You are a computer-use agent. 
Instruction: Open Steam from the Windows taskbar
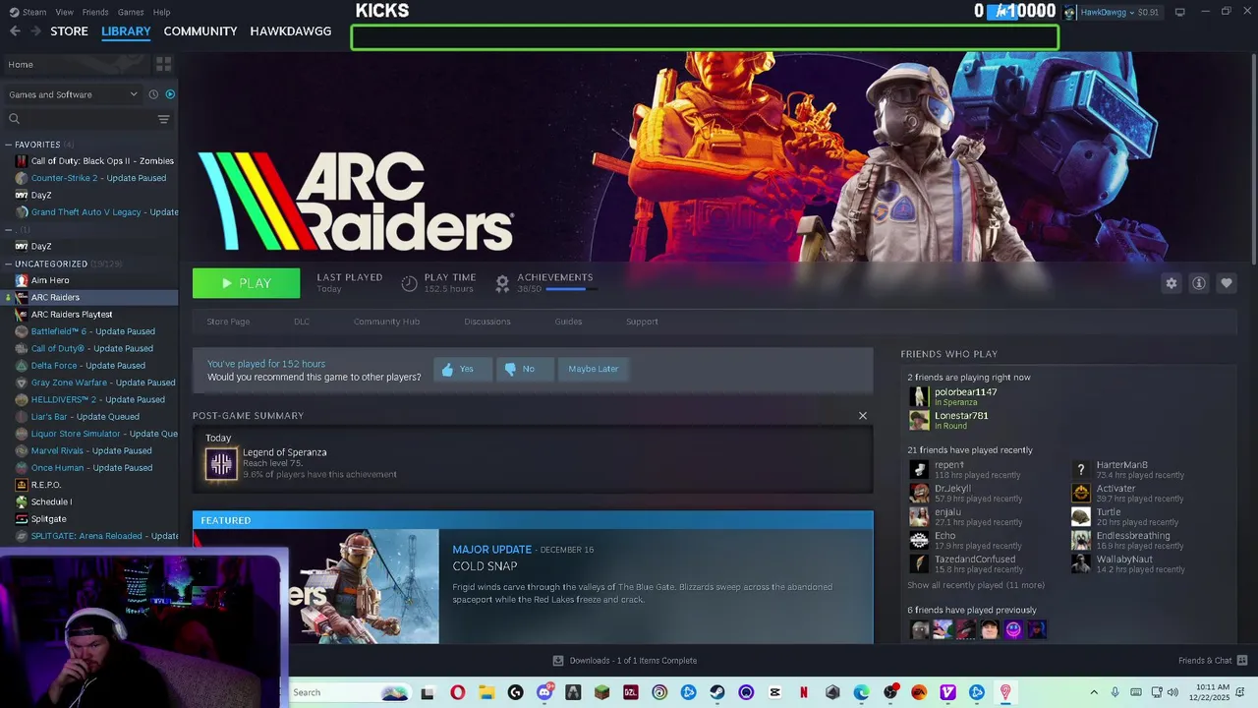[717, 692]
